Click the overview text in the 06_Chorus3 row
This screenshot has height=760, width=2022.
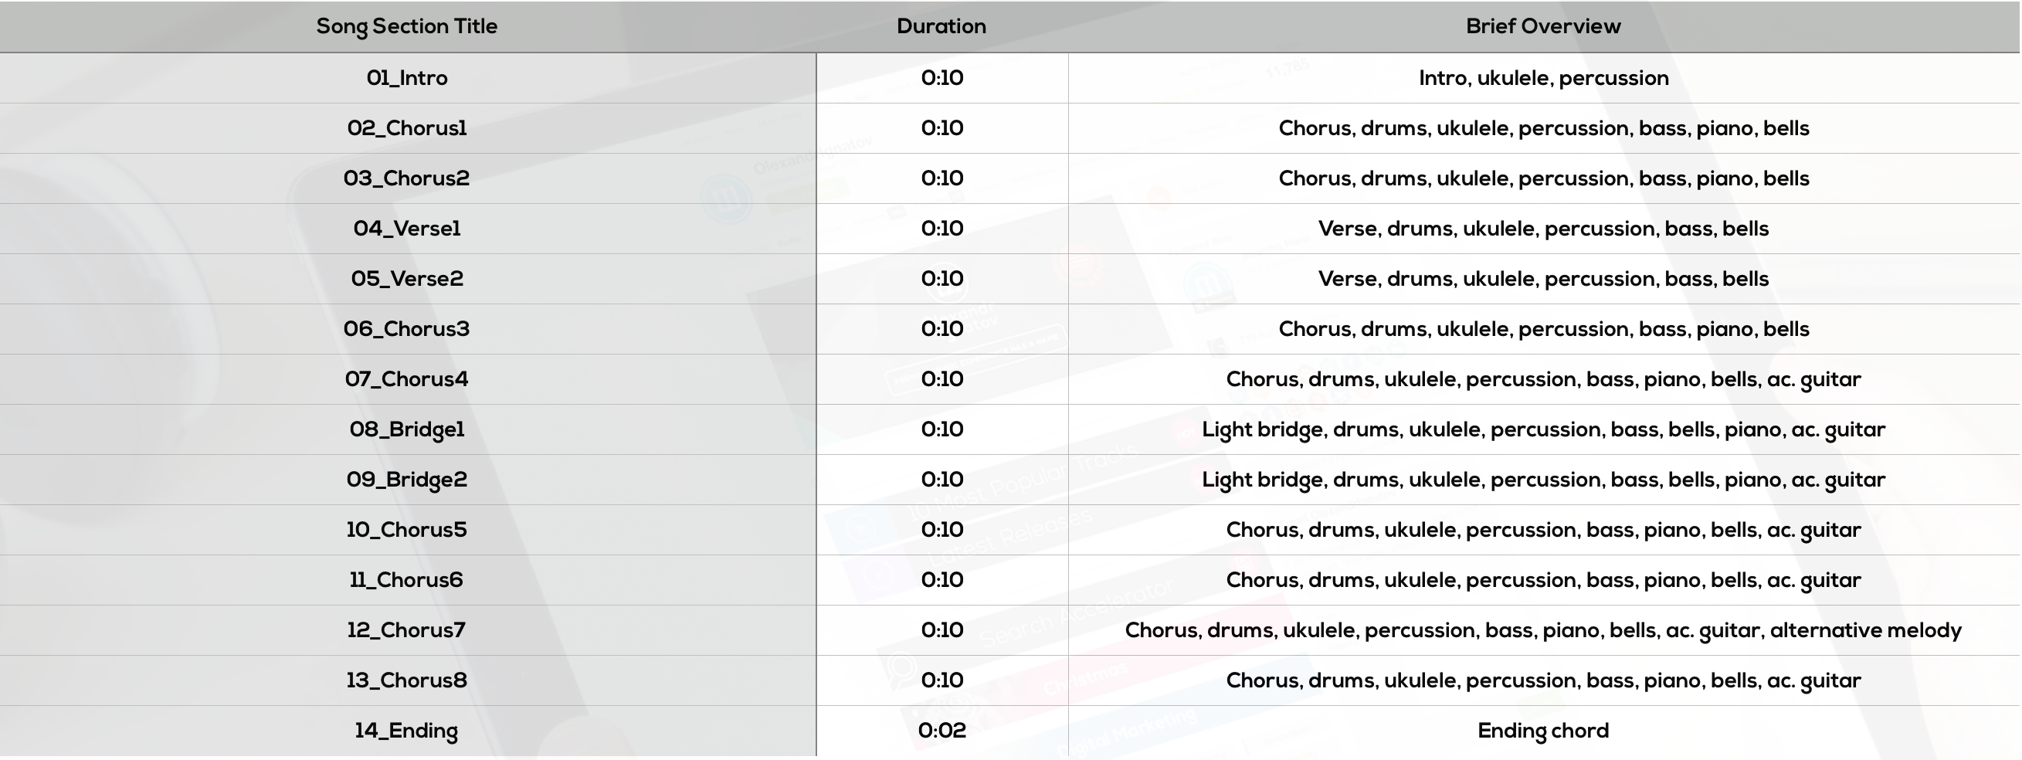click(1543, 330)
